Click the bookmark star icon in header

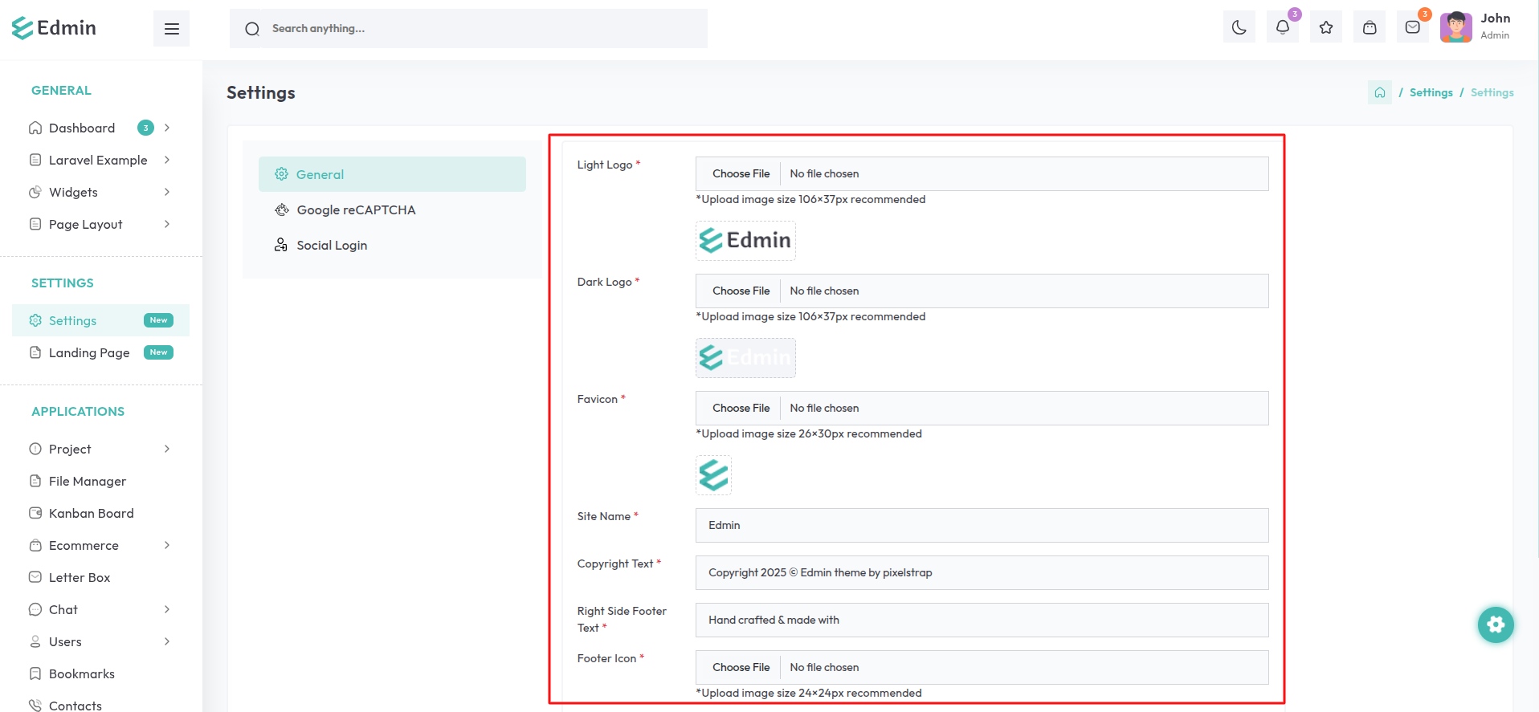[x=1325, y=28]
